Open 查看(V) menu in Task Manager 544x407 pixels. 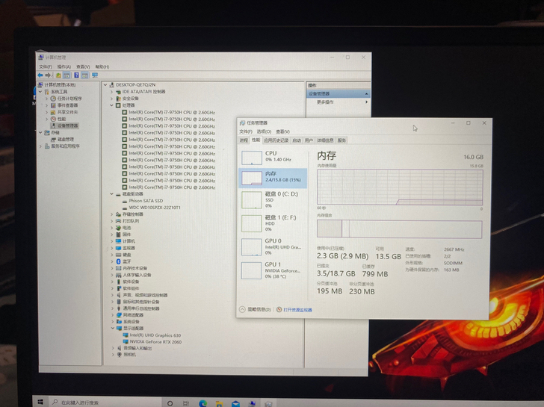pos(282,131)
